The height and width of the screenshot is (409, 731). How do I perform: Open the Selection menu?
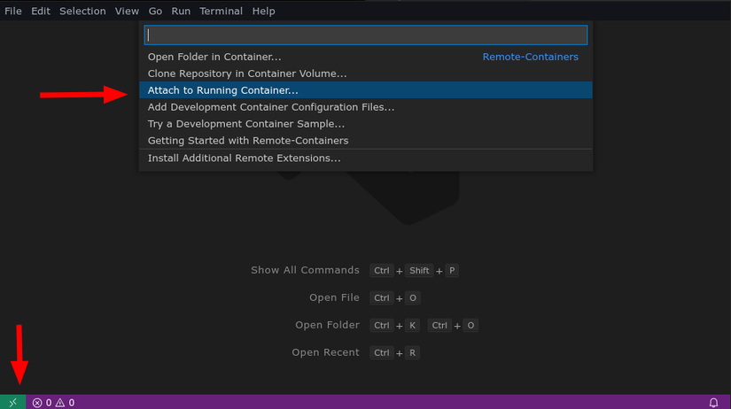point(82,12)
